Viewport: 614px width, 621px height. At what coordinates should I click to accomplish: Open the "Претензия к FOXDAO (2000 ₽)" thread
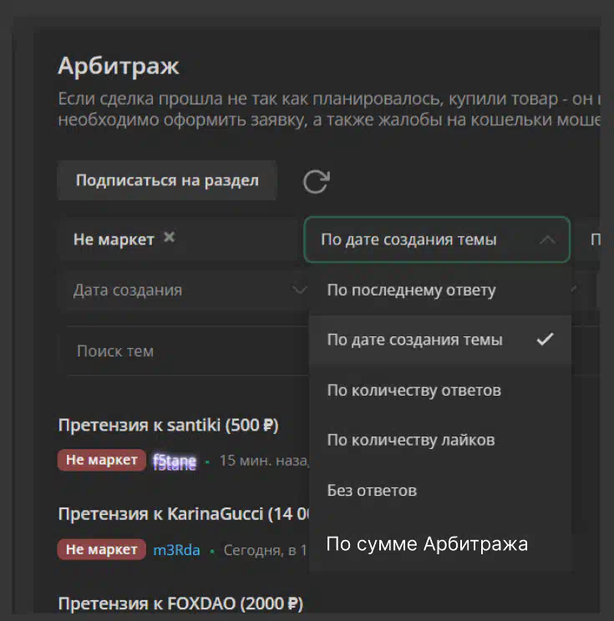click(x=180, y=603)
